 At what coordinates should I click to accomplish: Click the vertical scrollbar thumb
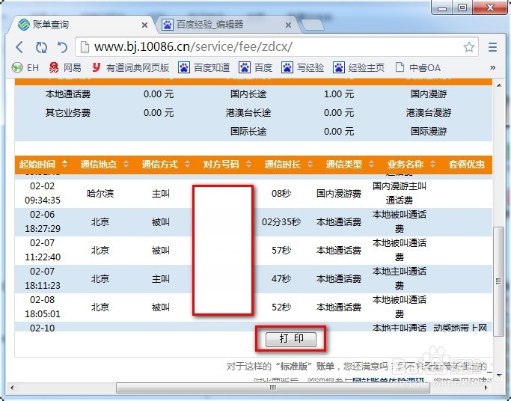click(498, 281)
